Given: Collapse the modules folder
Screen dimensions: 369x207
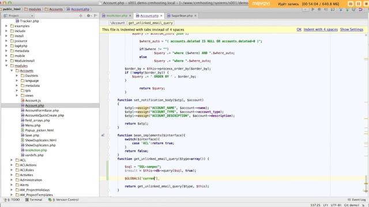Looking at the screenshot, I should click(x=6, y=66).
